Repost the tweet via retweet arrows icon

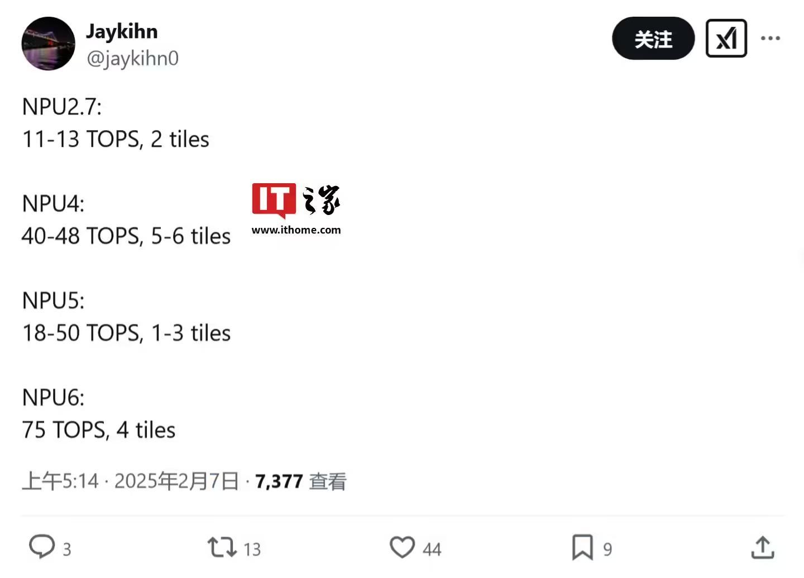point(222,547)
